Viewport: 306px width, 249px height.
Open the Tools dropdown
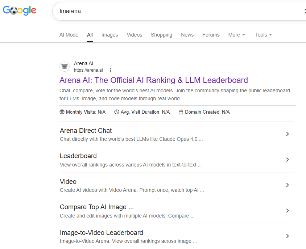pyautogui.click(x=263, y=35)
